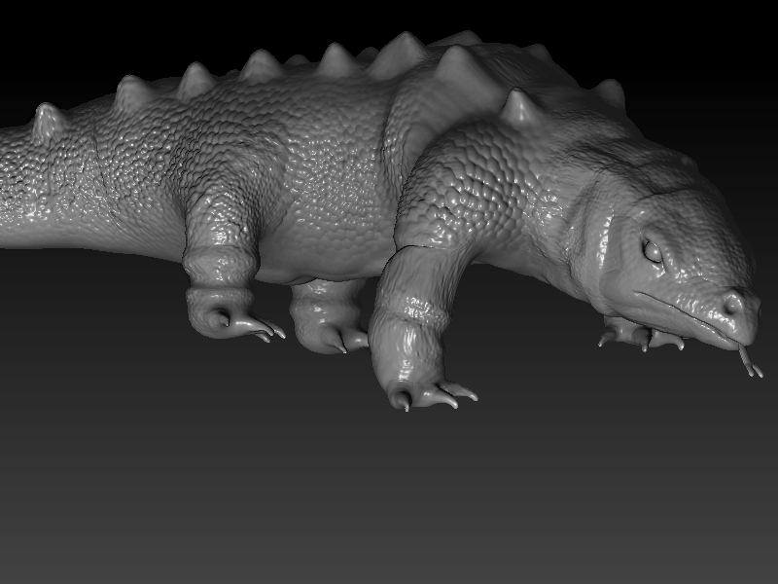
Task: Click the creature's nostril on the snout
Action: coord(732,304)
